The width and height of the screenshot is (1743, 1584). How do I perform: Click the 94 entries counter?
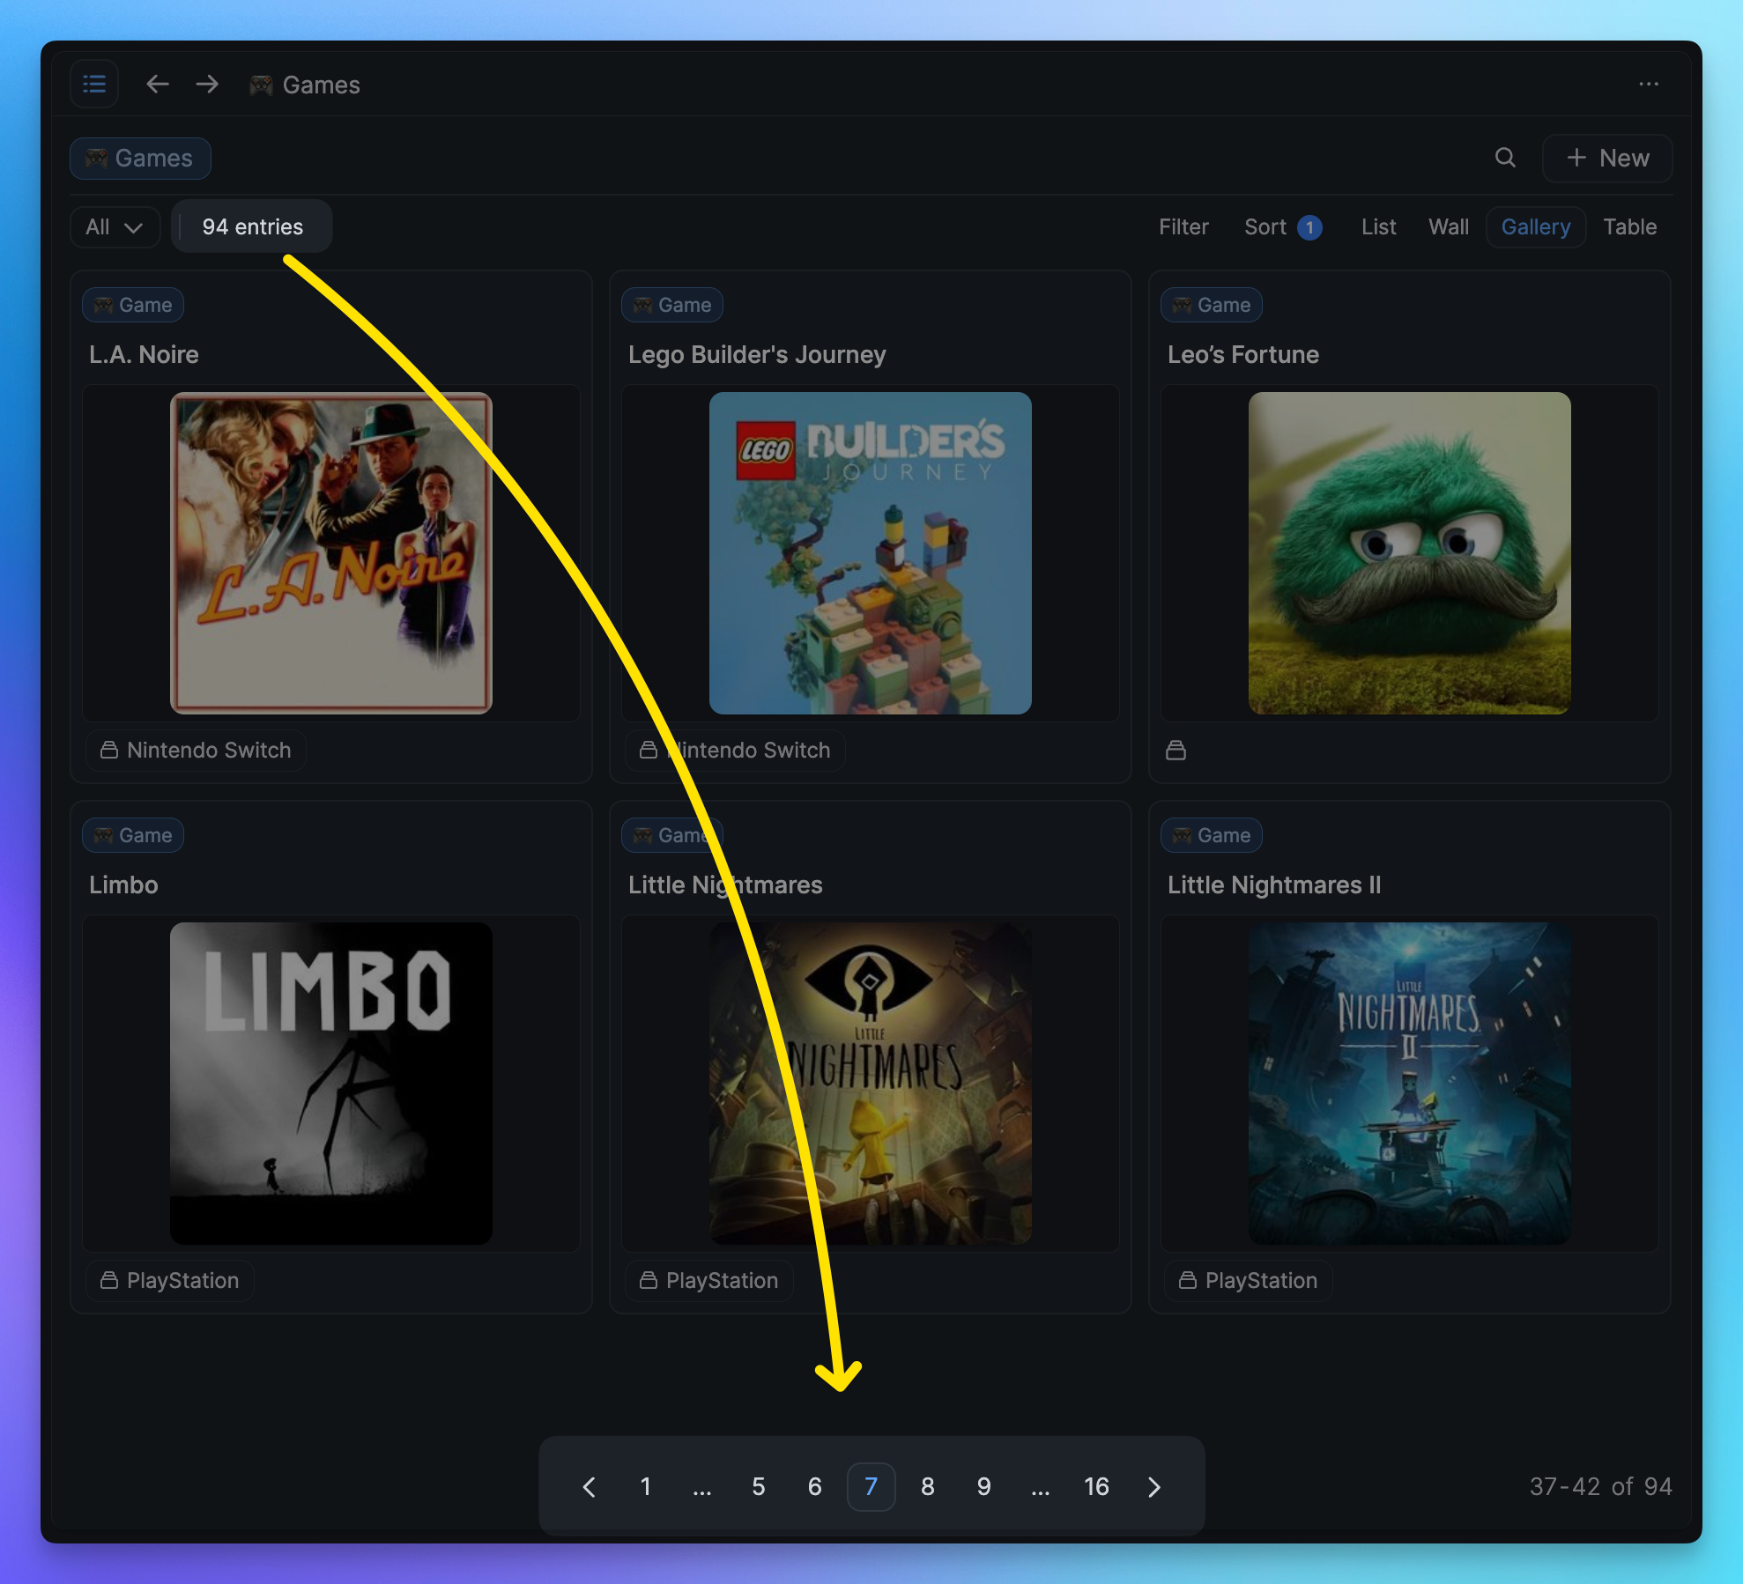click(252, 226)
